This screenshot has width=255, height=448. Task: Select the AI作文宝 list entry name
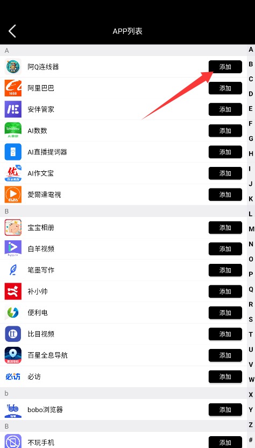[40, 173]
